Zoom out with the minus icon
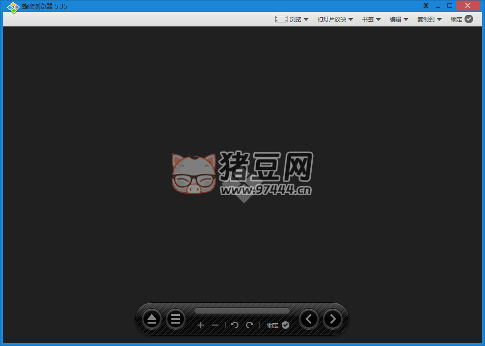 215,325
